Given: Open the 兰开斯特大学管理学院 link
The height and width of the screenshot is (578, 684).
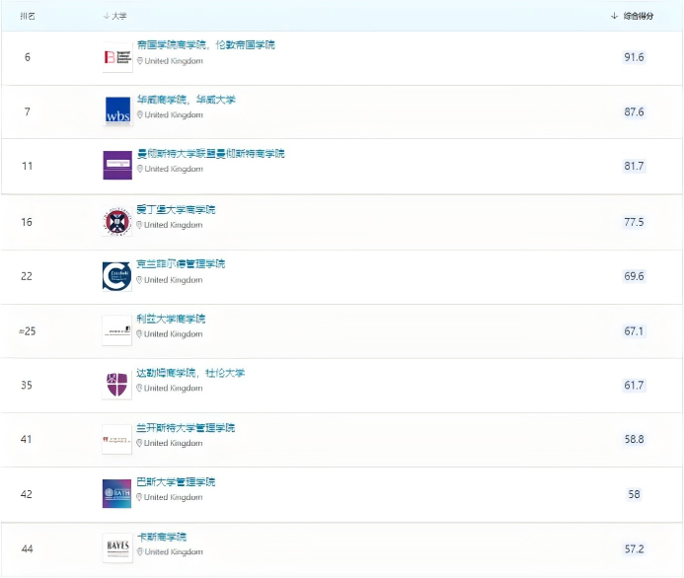Looking at the screenshot, I should 186,428.
